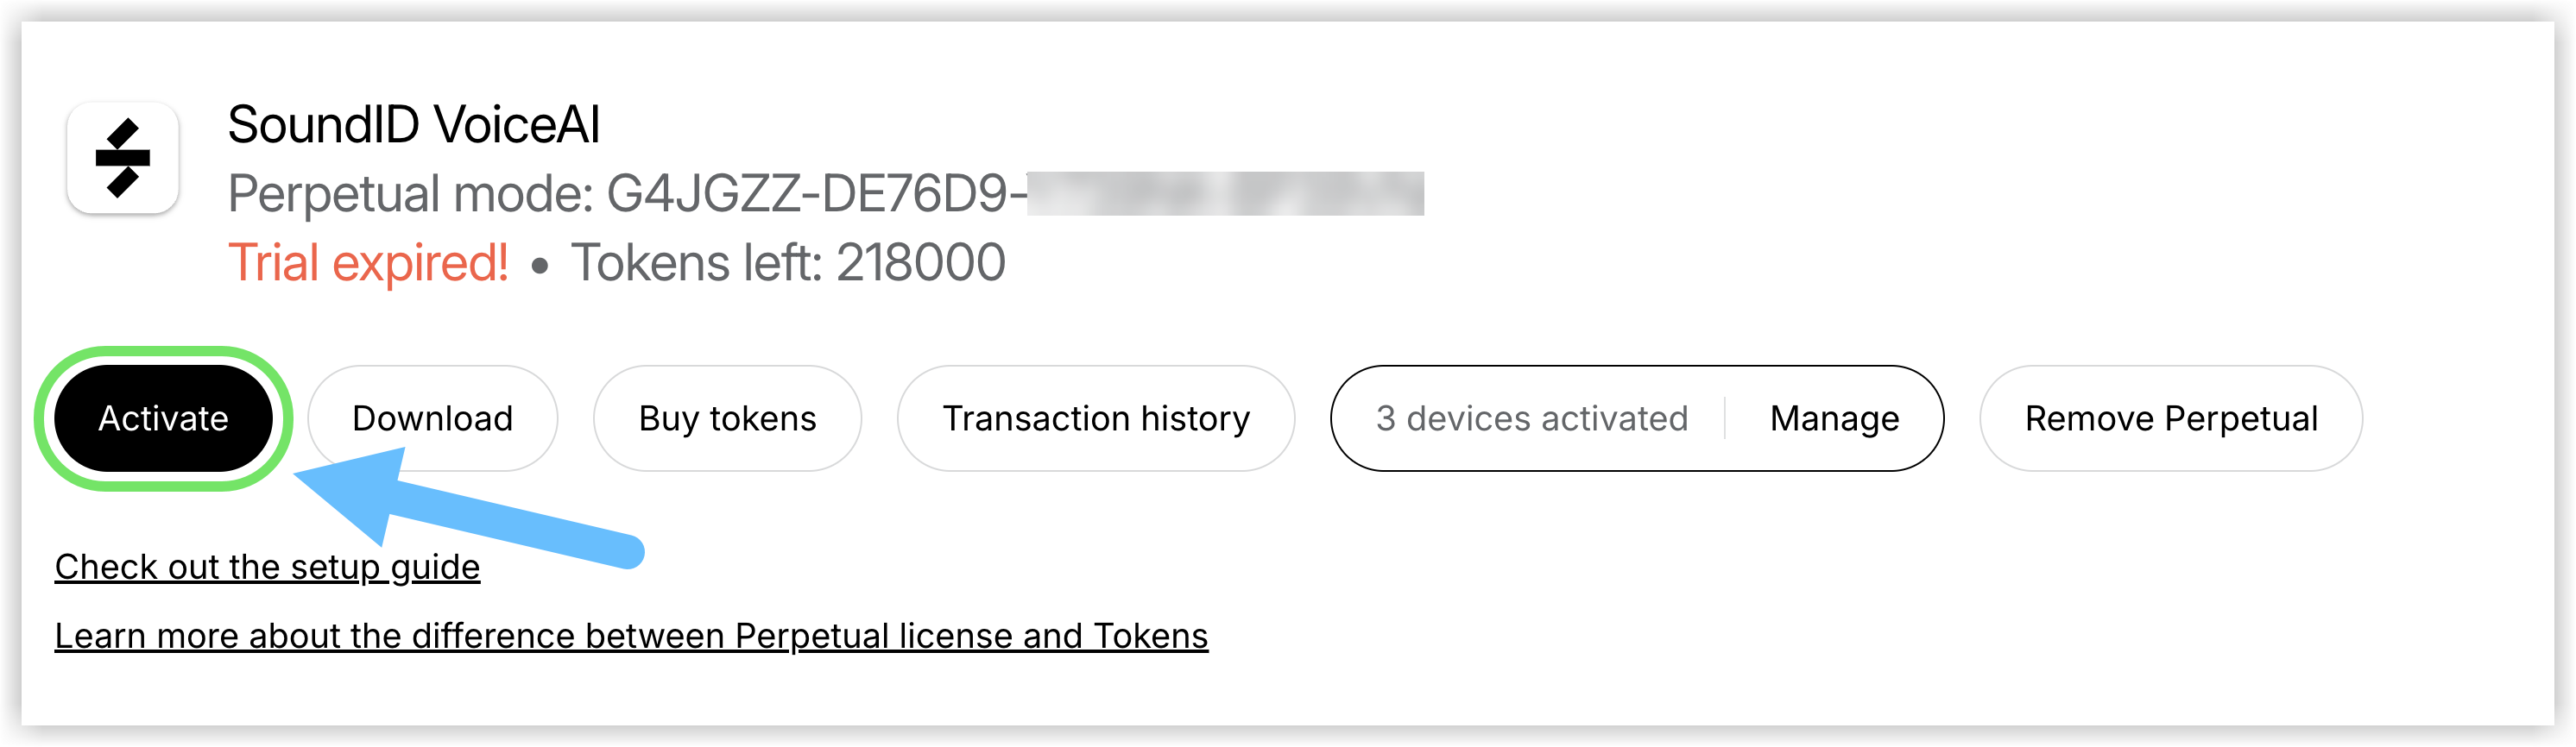Click the 3 devices activated label
Image resolution: width=2576 pixels, height=747 pixels.
click(x=1531, y=418)
